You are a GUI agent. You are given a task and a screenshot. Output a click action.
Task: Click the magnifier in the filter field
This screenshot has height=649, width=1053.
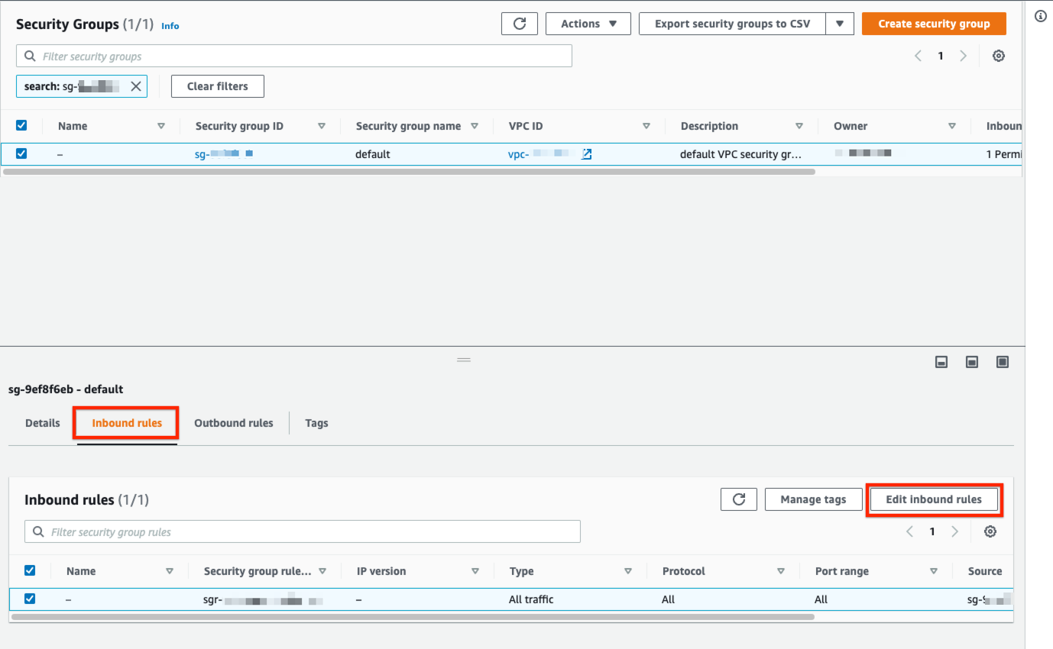coord(30,55)
